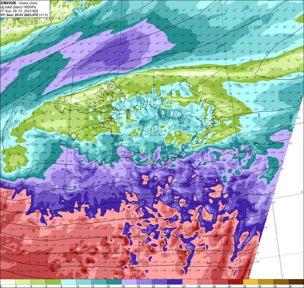The width and height of the screenshot is (304, 288).
Task: Pick the teal swatch between 10 and 12
Action: [84, 282]
